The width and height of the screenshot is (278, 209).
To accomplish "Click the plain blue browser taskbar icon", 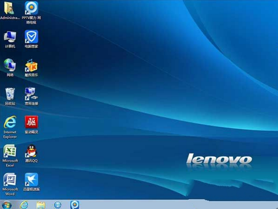I will tap(58, 205).
